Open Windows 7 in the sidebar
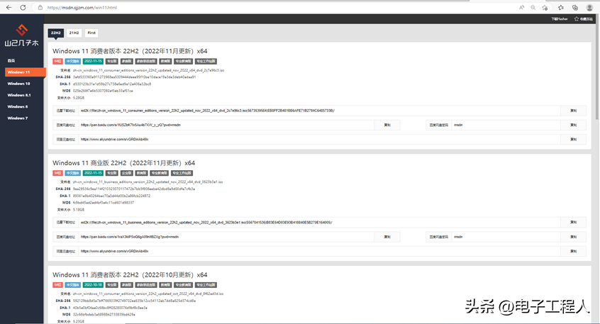600x324 pixels. pos(18,118)
